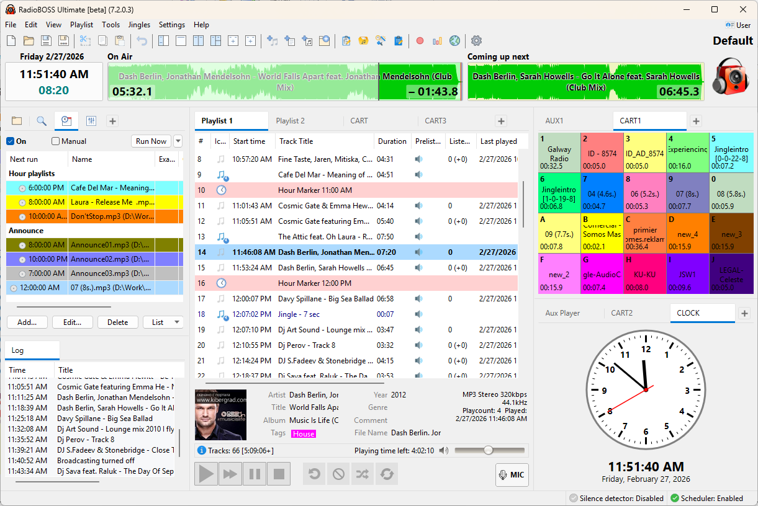Click the Play button in transport controls
Image resolution: width=758 pixels, height=506 pixels.
pos(206,474)
